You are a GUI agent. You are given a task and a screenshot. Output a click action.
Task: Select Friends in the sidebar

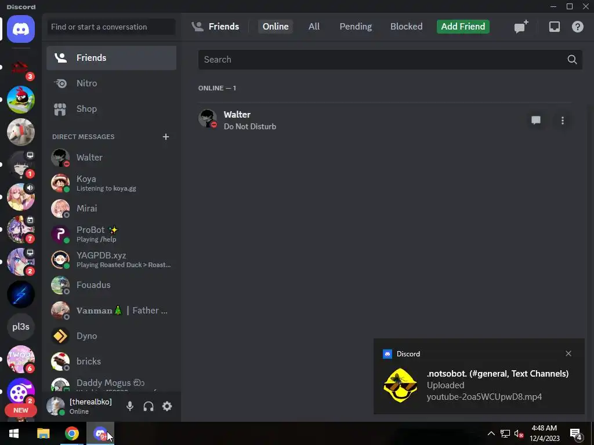click(111, 58)
